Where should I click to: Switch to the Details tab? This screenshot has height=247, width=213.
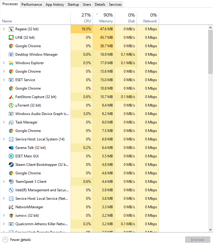(x=100, y=5)
